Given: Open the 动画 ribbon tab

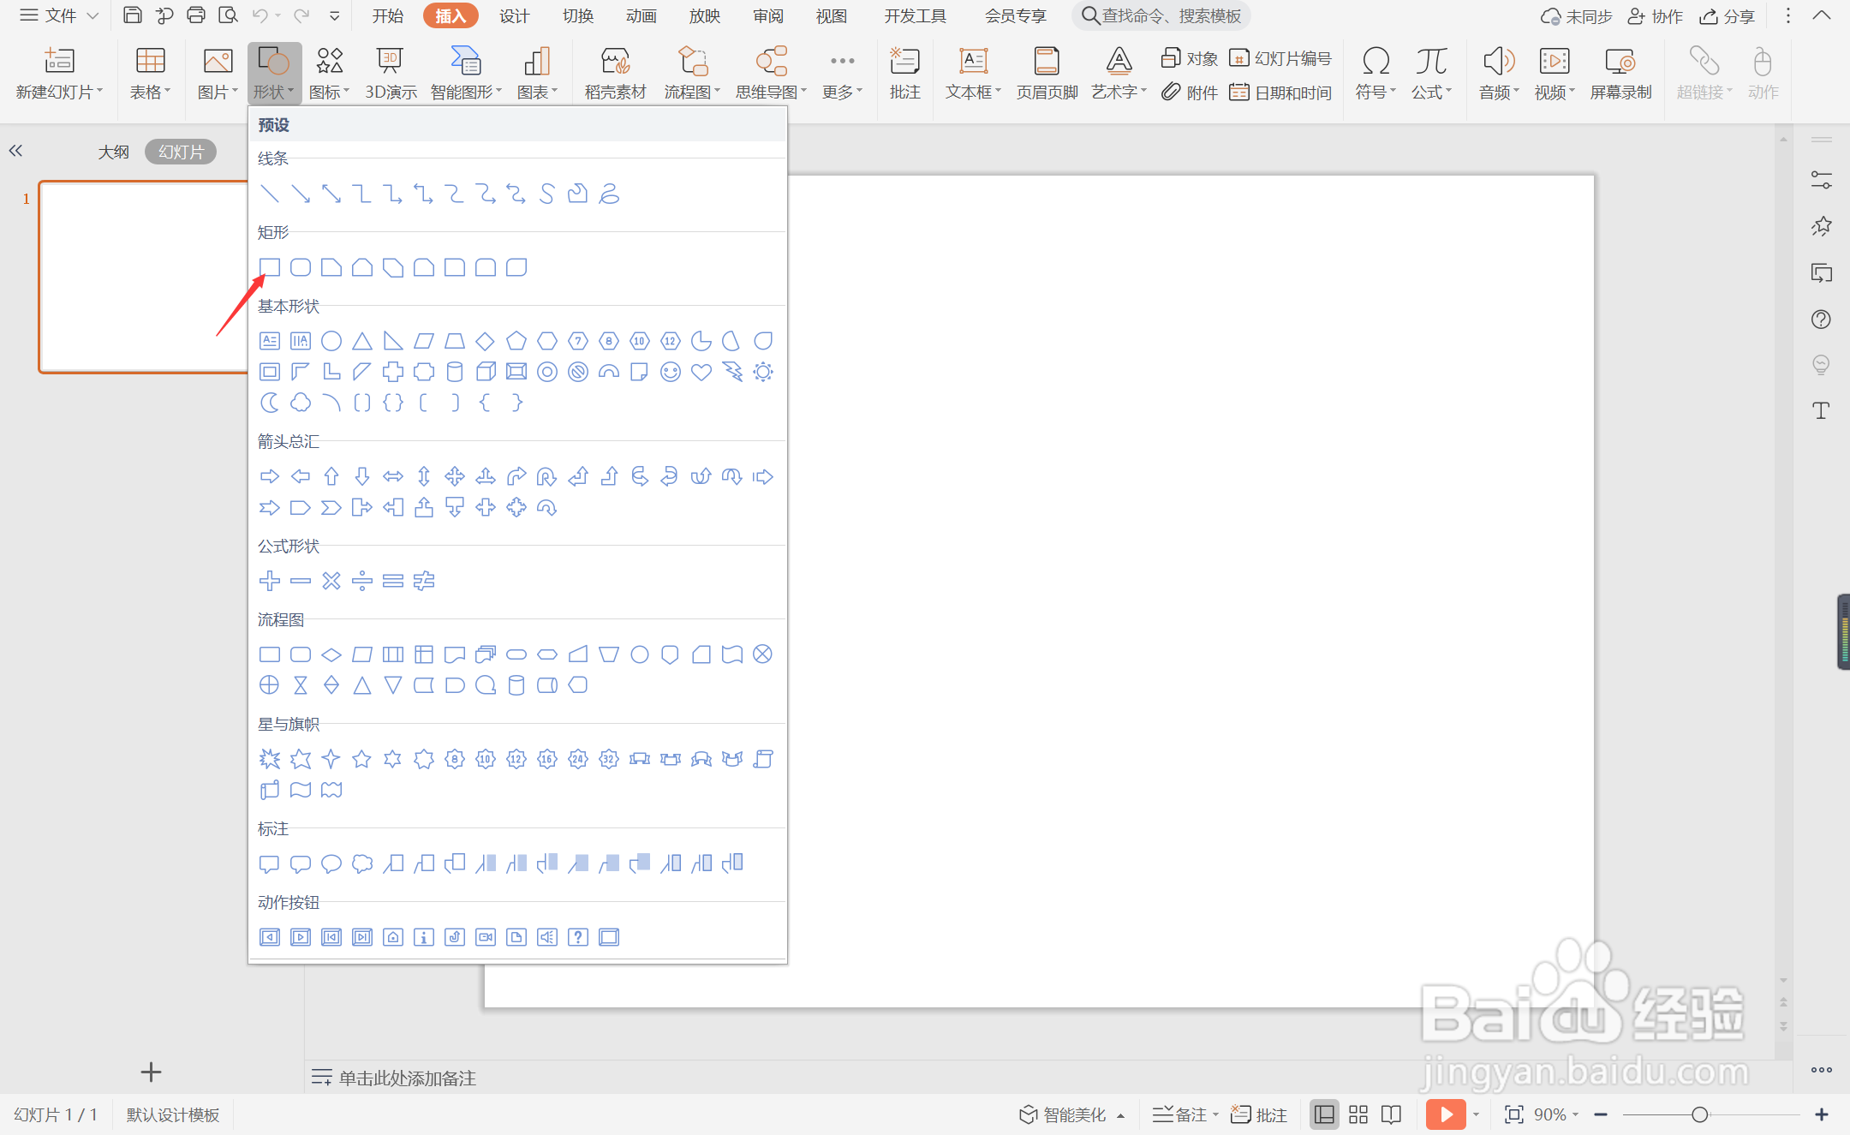Looking at the screenshot, I should pyautogui.click(x=641, y=15).
